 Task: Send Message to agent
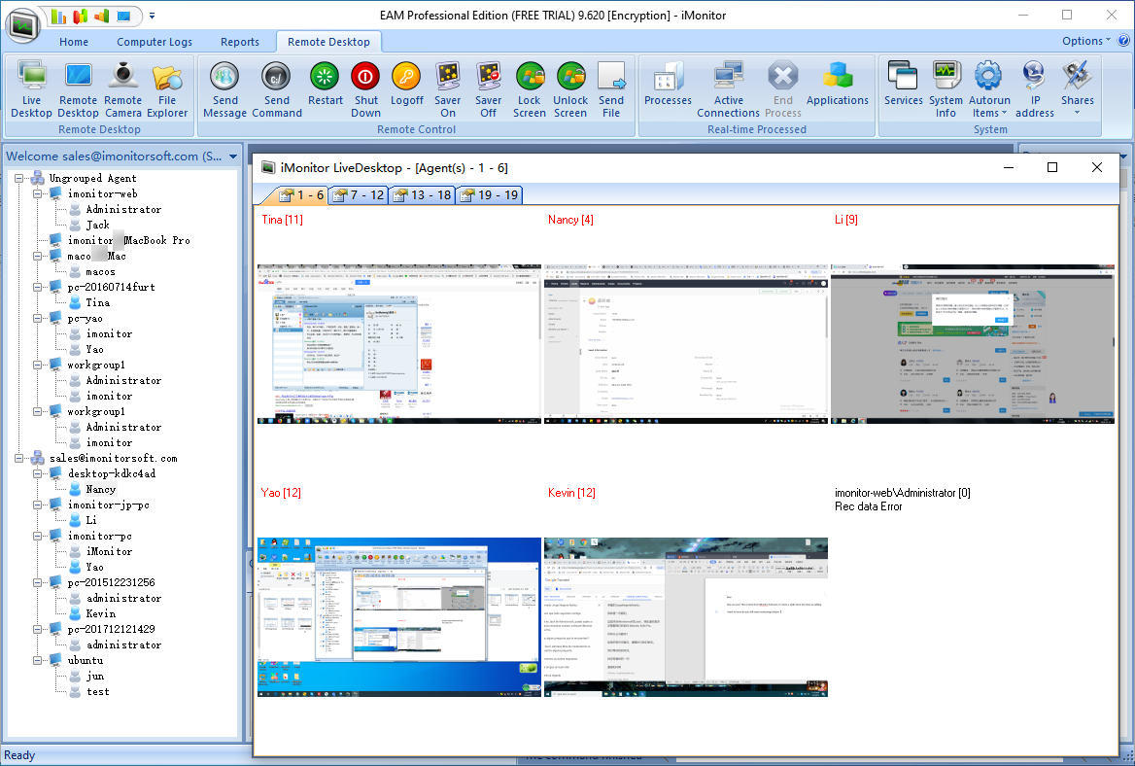224,89
